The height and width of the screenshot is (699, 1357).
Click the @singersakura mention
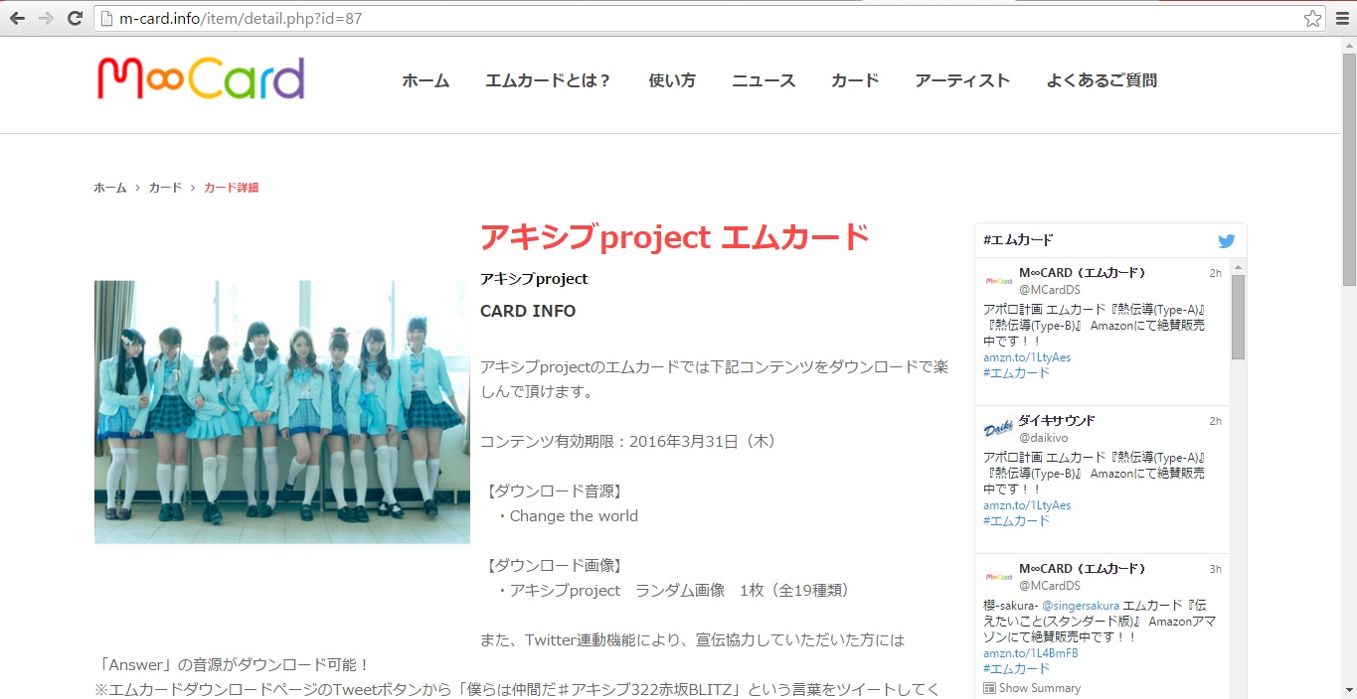click(x=1081, y=606)
